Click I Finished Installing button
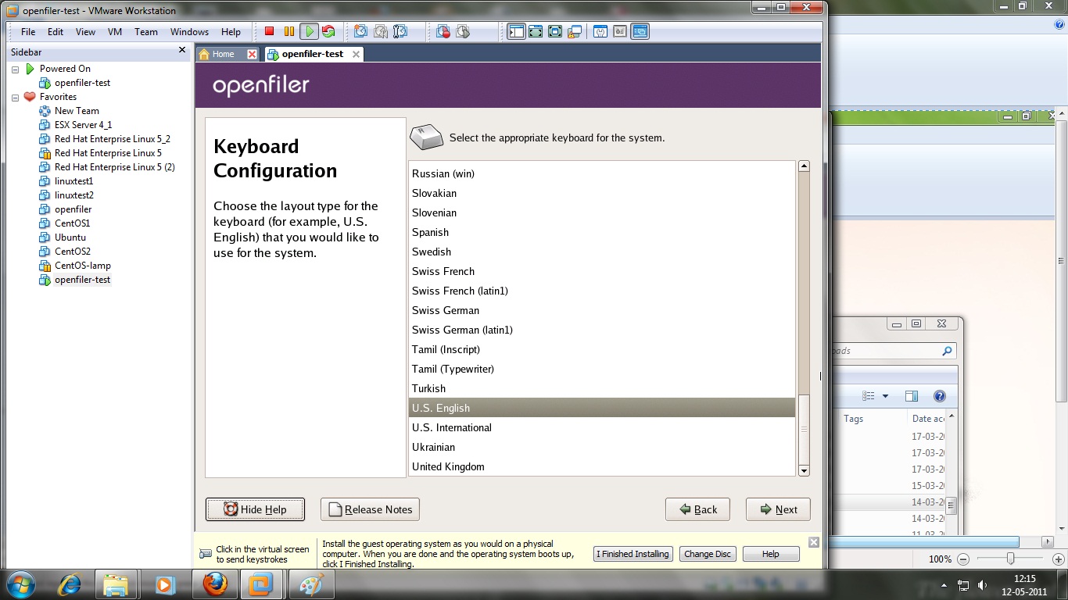 tap(633, 554)
